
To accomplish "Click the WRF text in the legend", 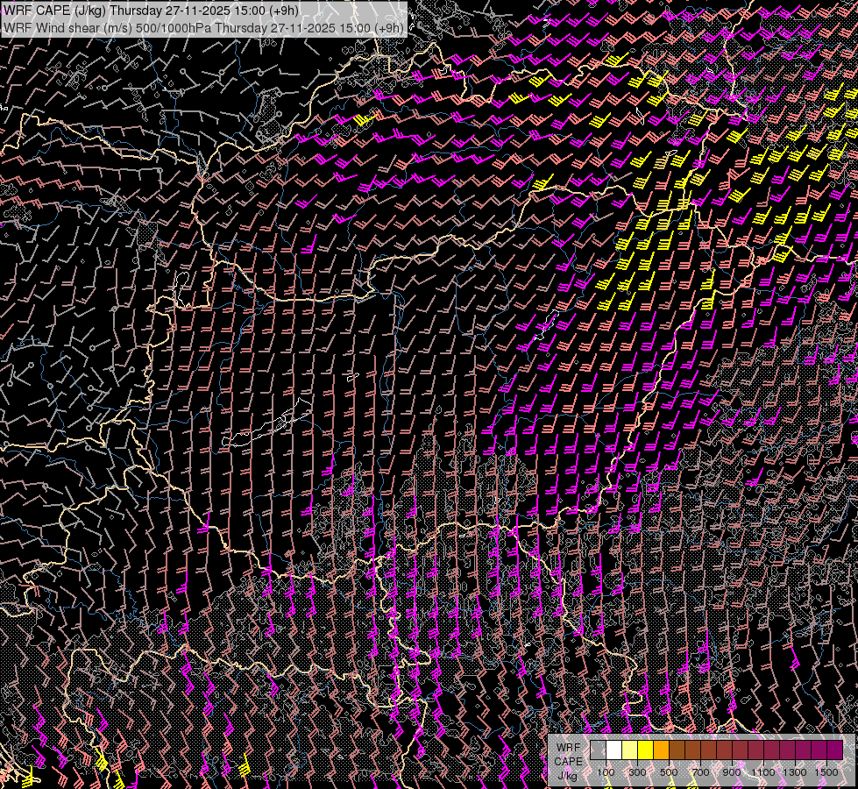I will tap(568, 747).
